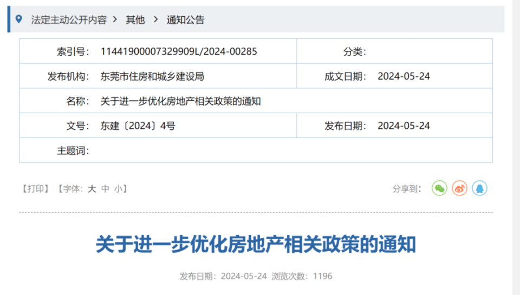
Task: Share the notice to Weibo
Action: [460, 188]
